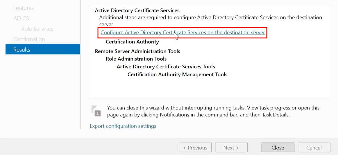Select the Features step in sidebar
The image size is (338, 155).
pyautogui.click(x=24, y=8)
